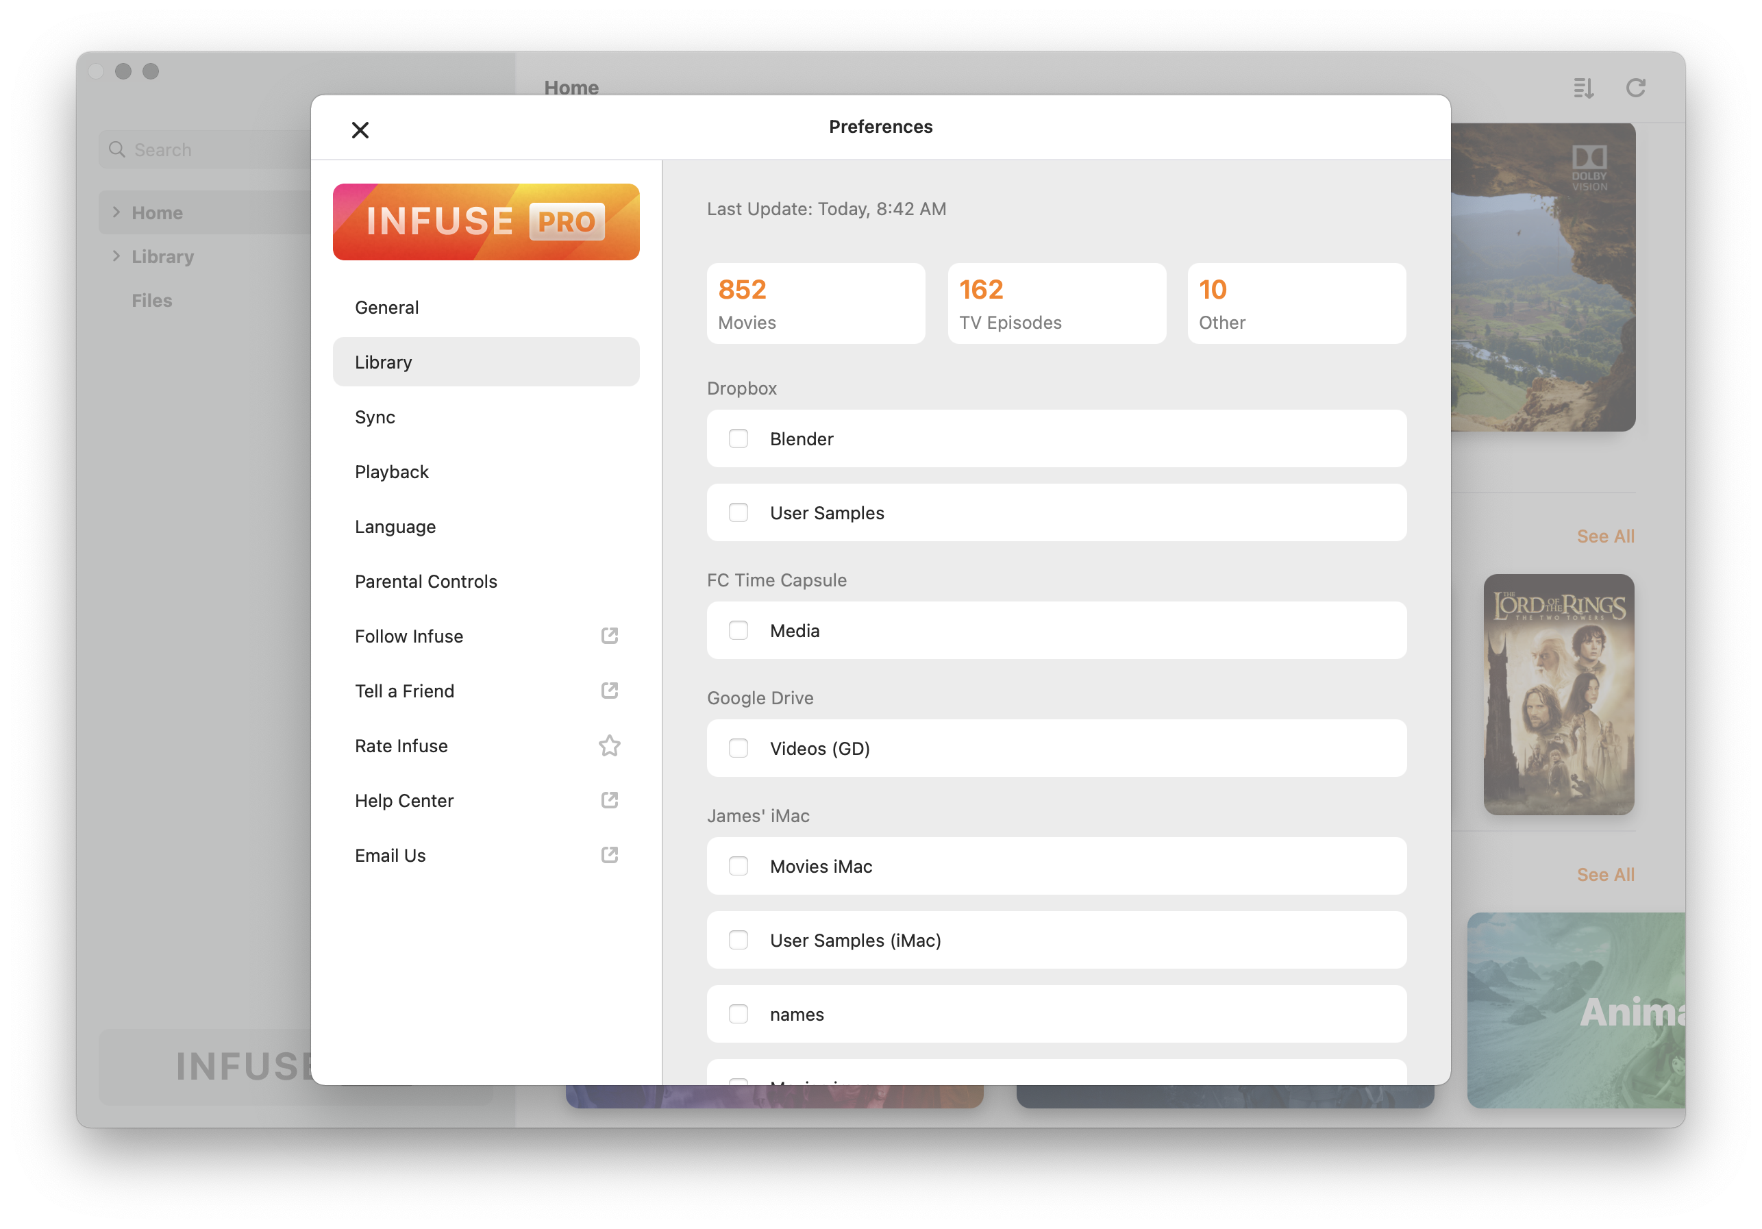Image resolution: width=1762 pixels, height=1229 pixels.
Task: Open the Lord of the Rings poster
Action: [x=1558, y=694]
